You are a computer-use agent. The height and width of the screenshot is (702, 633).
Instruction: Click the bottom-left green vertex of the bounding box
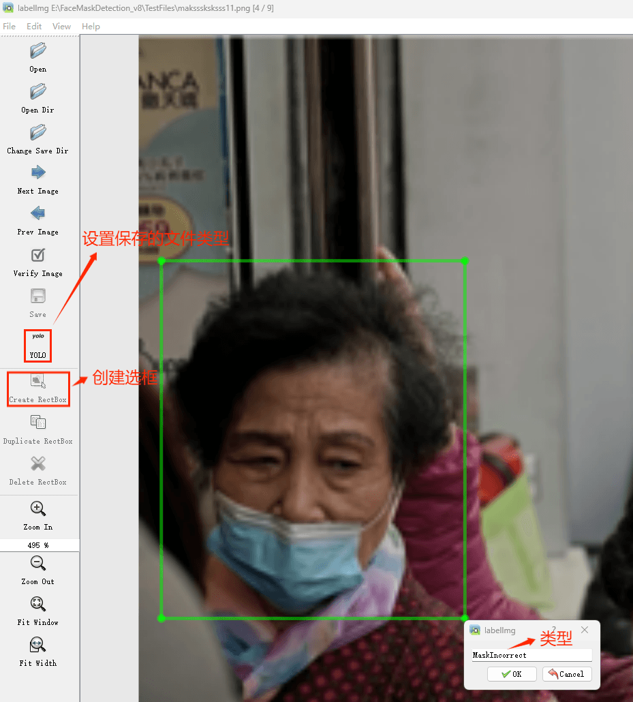[161, 618]
